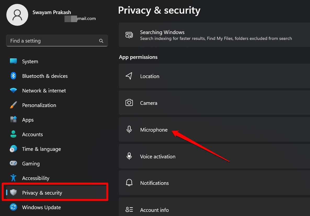Open Notifications permission settings
The width and height of the screenshot is (310, 216).
click(154, 183)
